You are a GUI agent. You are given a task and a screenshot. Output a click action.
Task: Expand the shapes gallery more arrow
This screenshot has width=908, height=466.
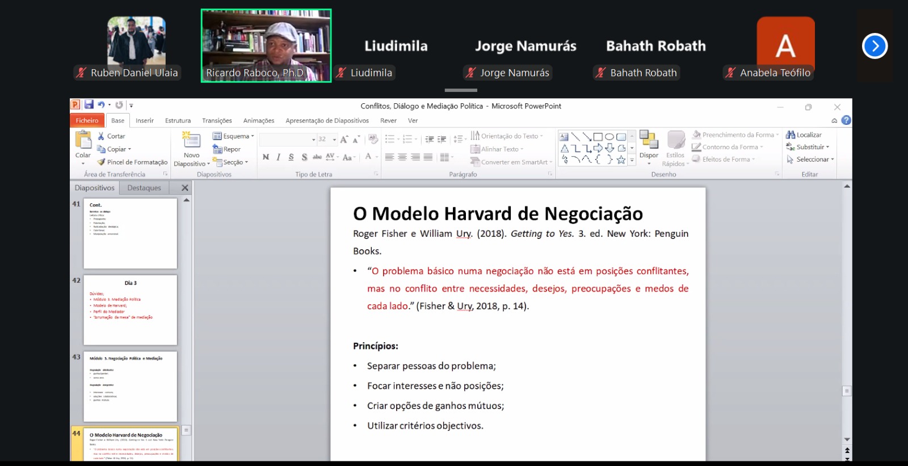[632, 160]
